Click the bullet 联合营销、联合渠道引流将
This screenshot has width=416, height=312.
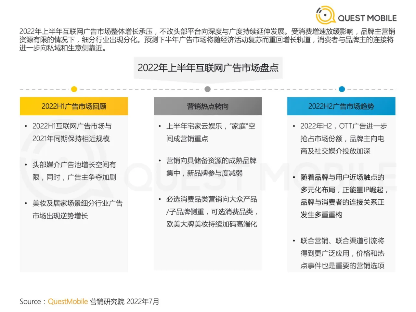pos(342,241)
